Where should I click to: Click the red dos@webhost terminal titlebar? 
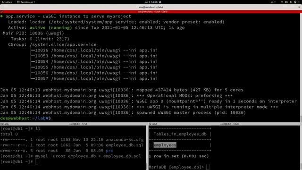tap(151, 12)
